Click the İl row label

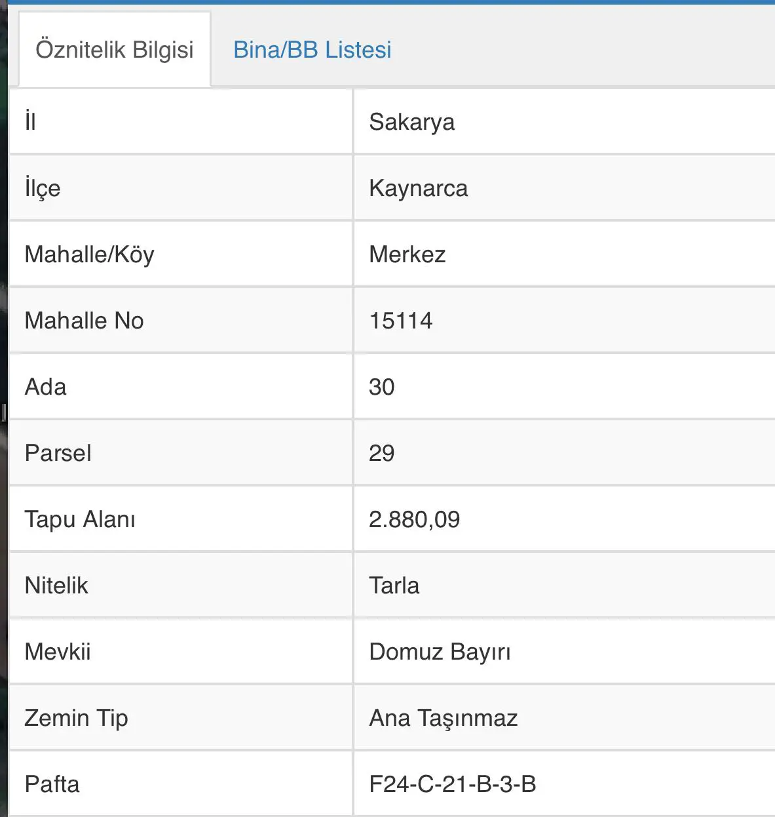click(30, 121)
